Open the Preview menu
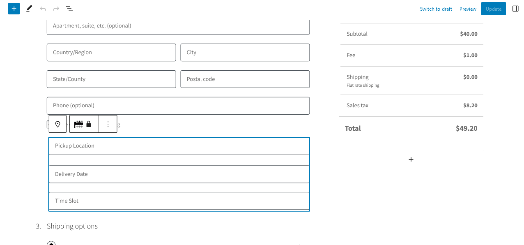This screenshot has height=245, width=524. (x=468, y=9)
